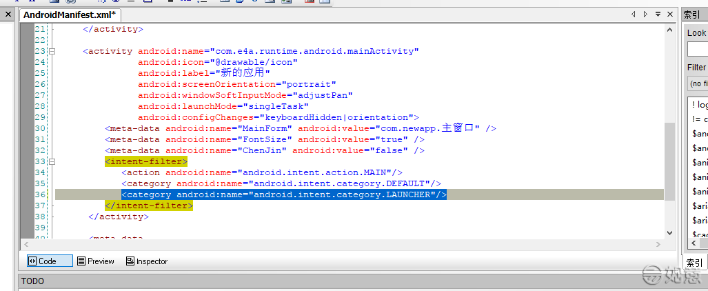Switch to Preview view
Viewport: 708px width, 291px height.
(x=96, y=261)
